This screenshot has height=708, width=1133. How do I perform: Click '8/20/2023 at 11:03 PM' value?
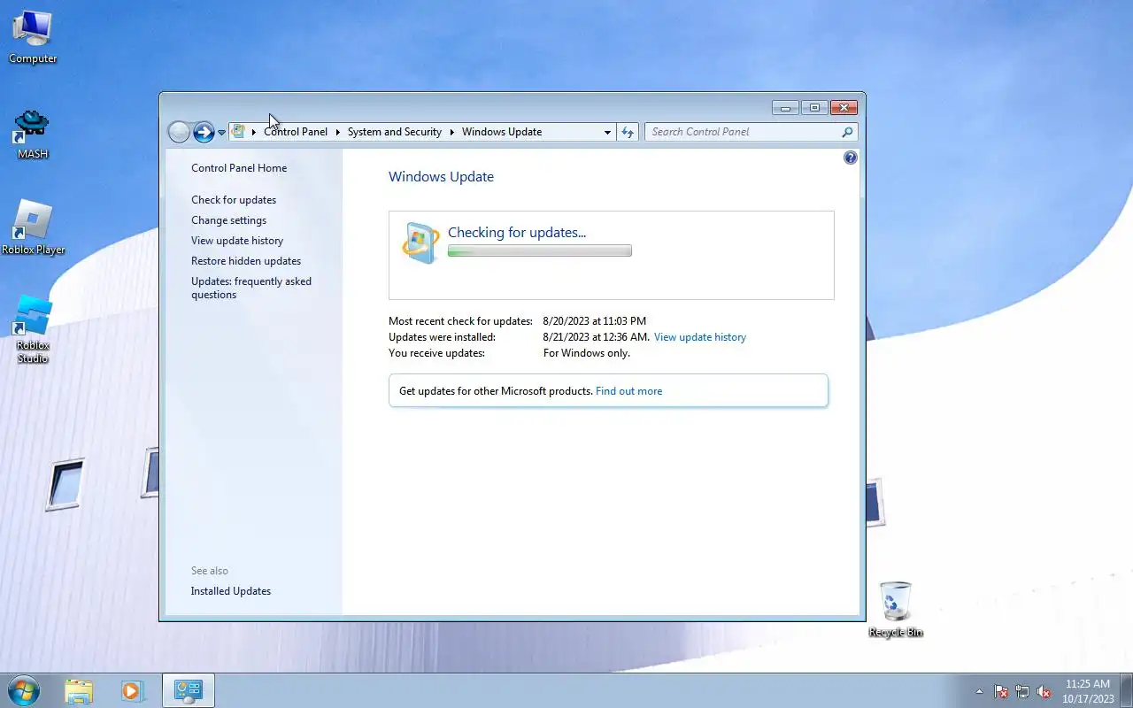[595, 321]
